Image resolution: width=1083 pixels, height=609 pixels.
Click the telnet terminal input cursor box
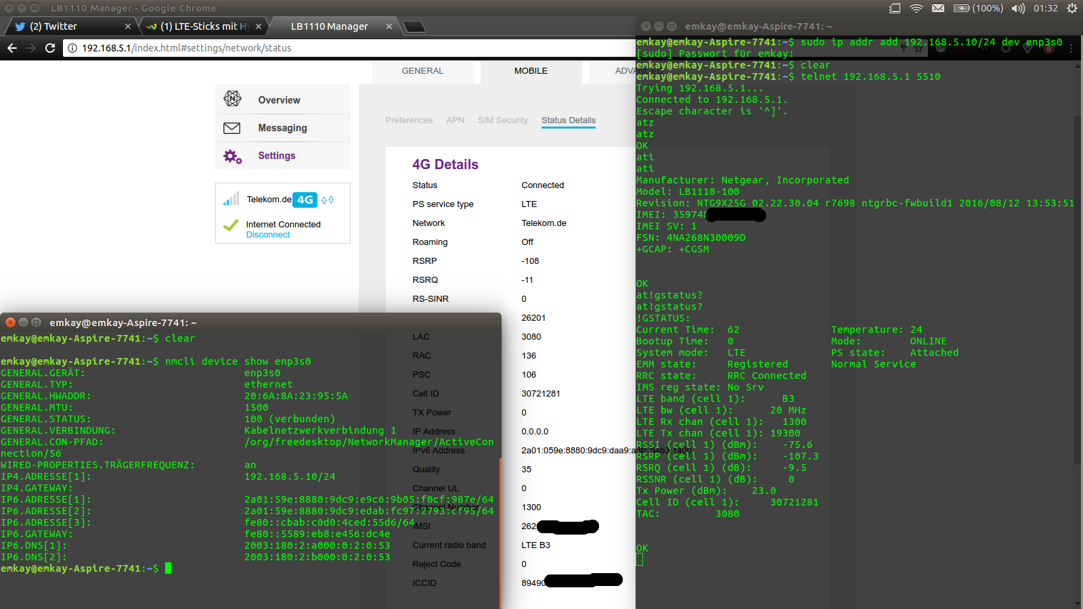click(x=639, y=560)
